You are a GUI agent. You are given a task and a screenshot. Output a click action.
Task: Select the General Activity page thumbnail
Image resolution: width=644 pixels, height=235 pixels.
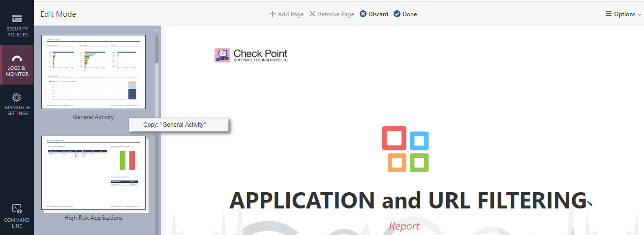[x=93, y=72]
